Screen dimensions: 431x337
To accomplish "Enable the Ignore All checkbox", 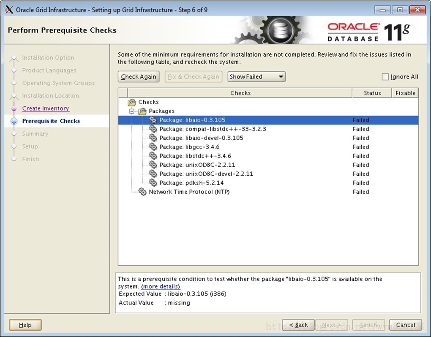I will pyautogui.click(x=385, y=77).
